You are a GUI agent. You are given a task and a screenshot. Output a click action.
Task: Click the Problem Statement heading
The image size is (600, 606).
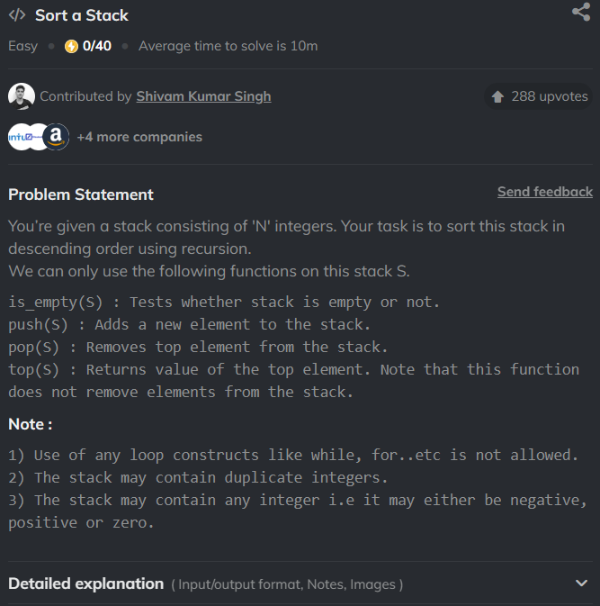pyautogui.click(x=81, y=194)
